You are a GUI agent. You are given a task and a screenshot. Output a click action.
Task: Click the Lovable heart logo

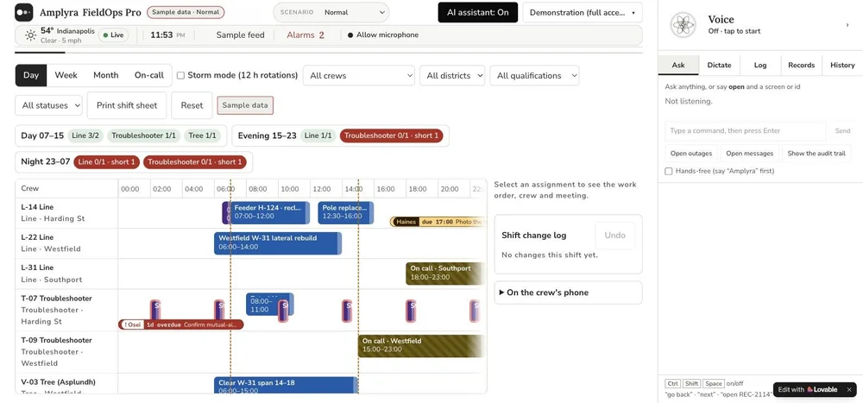pos(810,389)
